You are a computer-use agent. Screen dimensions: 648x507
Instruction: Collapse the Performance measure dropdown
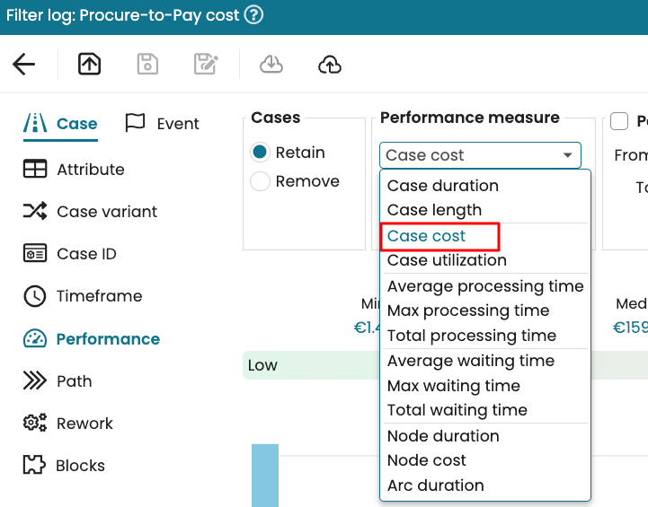[x=480, y=155]
